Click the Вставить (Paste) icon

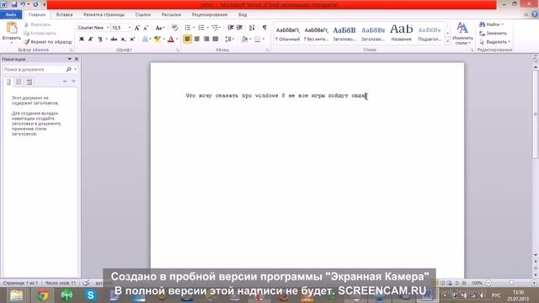(x=11, y=28)
